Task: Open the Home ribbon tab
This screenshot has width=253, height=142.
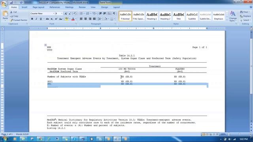Action: (x=14, y=7)
